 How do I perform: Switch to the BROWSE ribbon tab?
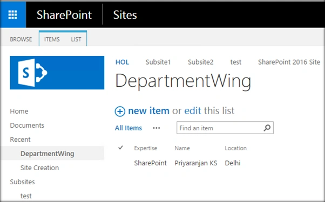tap(21, 39)
